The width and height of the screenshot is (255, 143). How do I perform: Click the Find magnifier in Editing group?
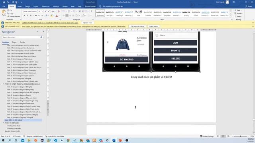238,10
